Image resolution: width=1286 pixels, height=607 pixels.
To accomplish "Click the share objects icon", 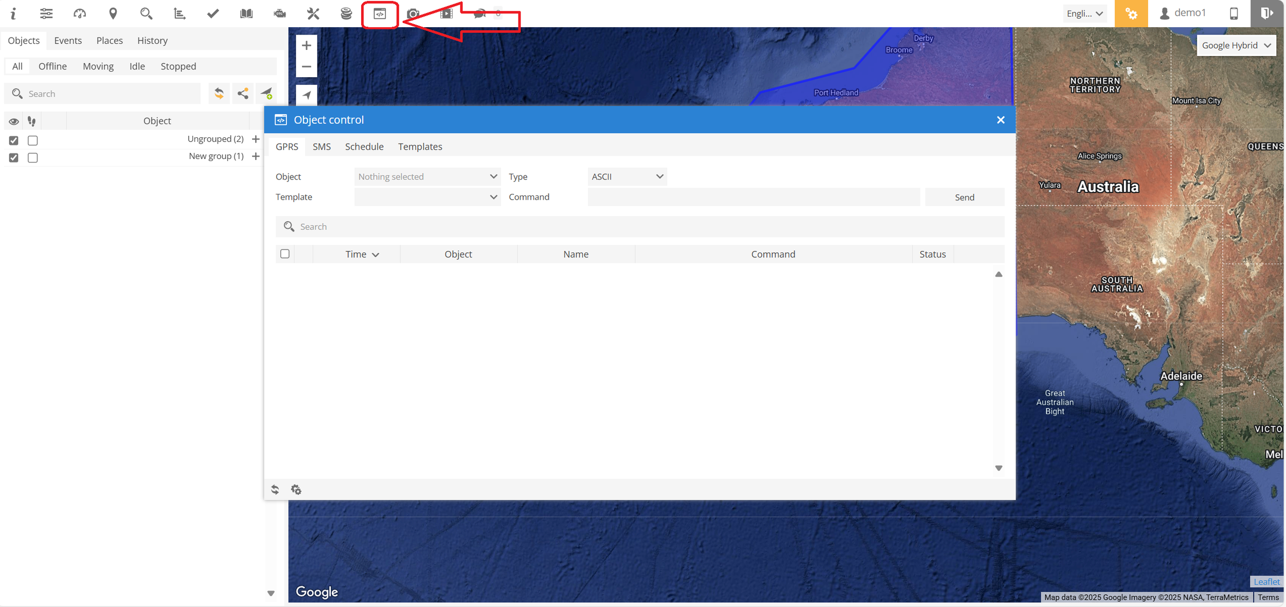I will pyautogui.click(x=243, y=94).
